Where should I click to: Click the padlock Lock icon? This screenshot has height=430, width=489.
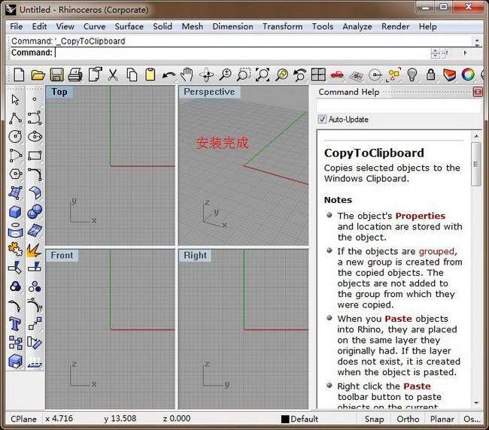tap(431, 74)
